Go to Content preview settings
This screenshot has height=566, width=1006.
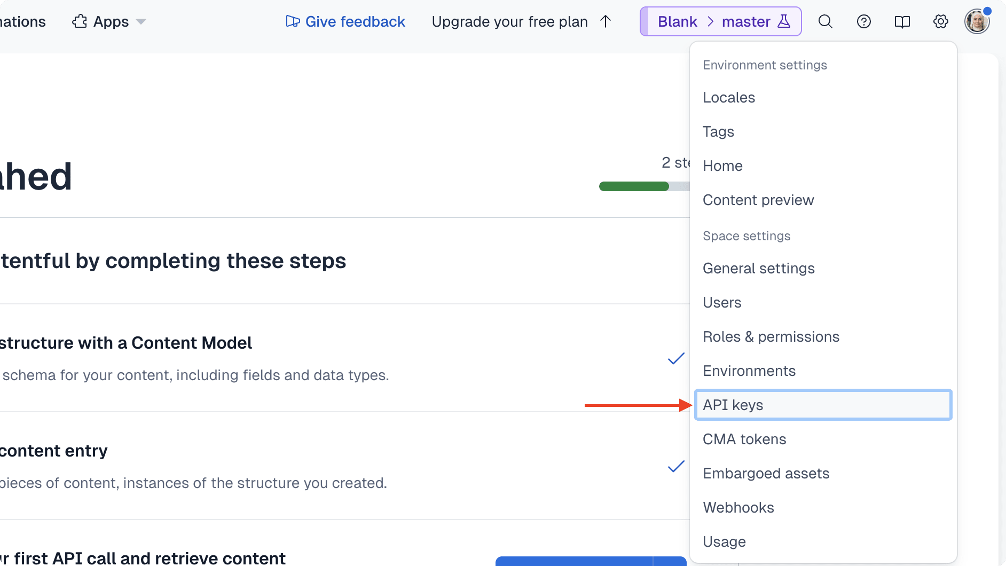click(x=758, y=200)
